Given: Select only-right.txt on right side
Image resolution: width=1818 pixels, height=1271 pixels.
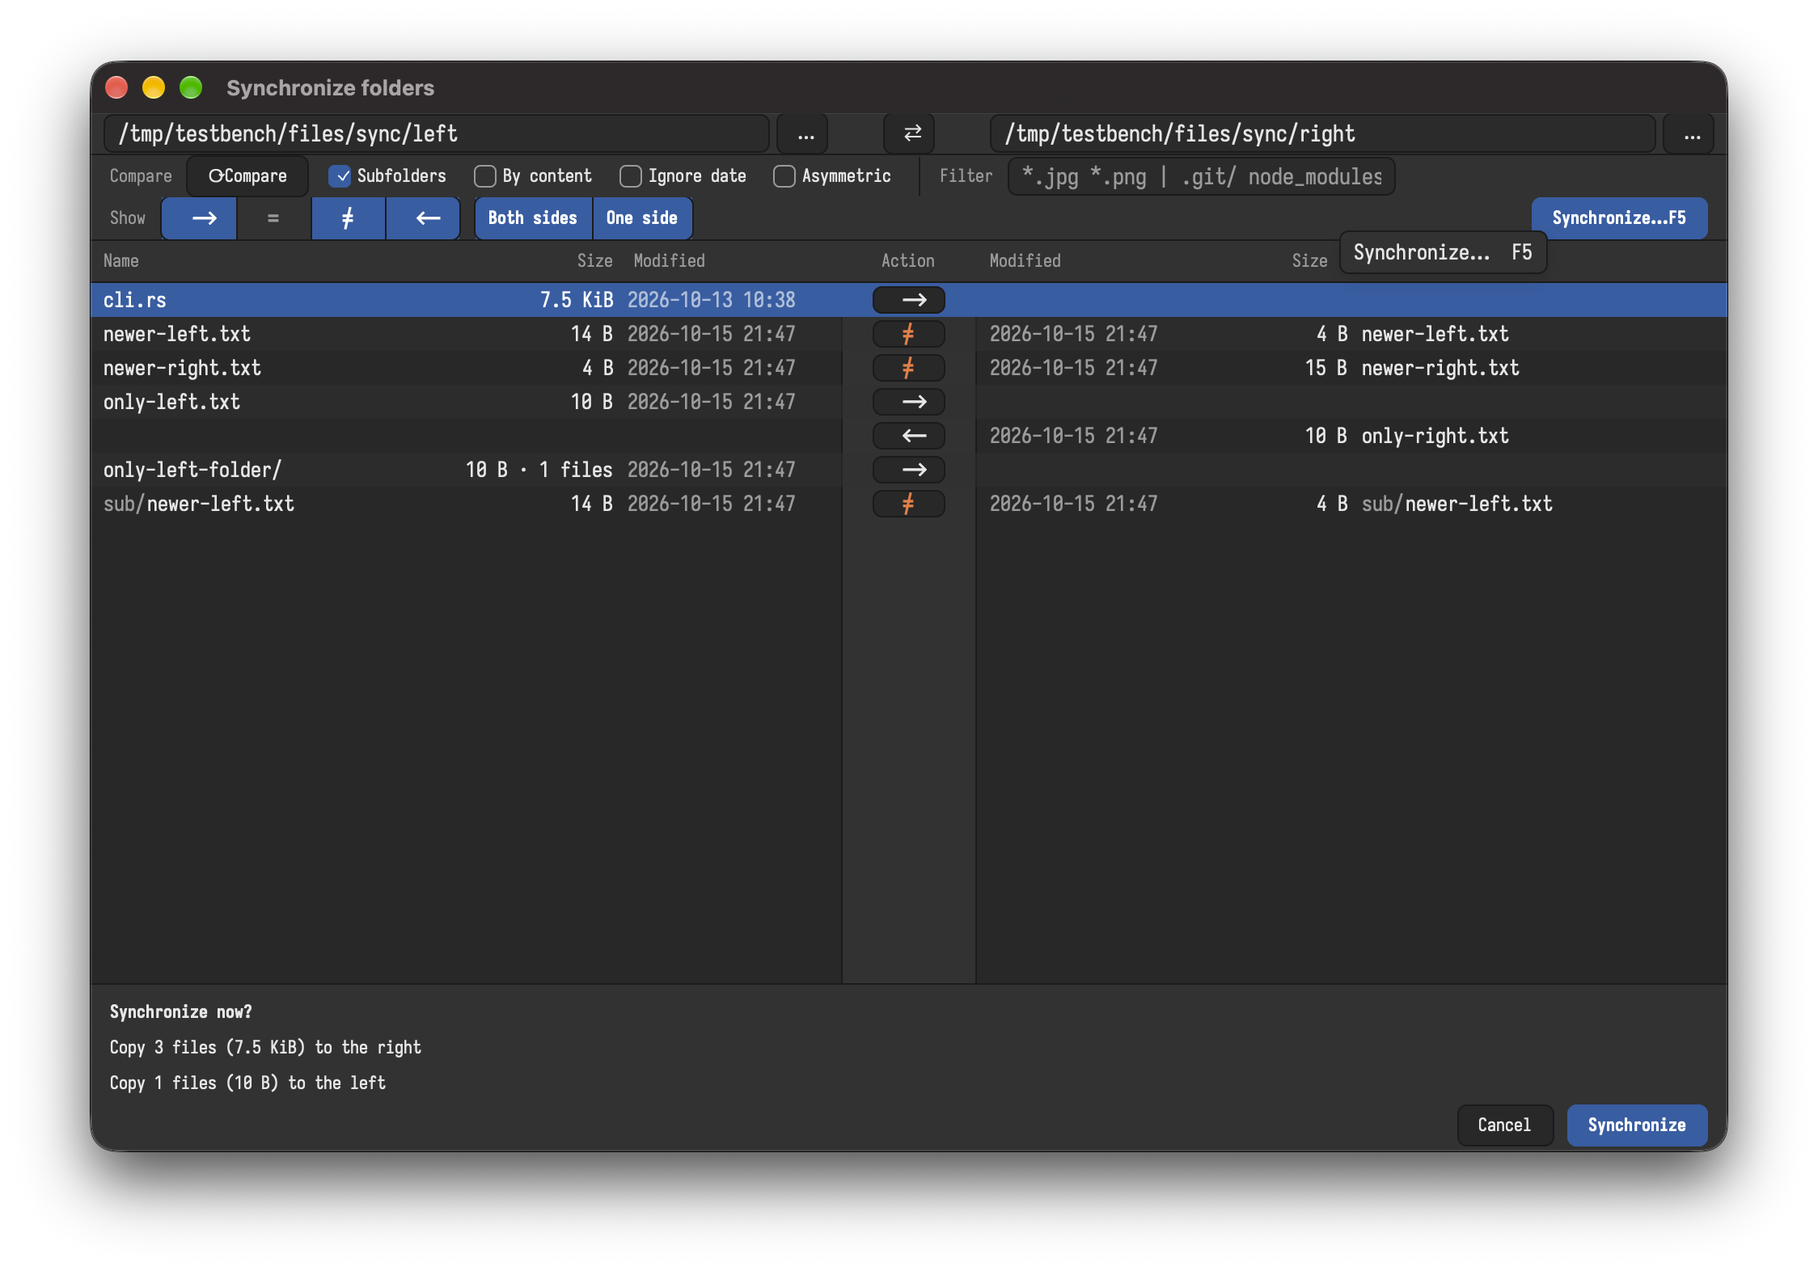Looking at the screenshot, I should [1435, 436].
